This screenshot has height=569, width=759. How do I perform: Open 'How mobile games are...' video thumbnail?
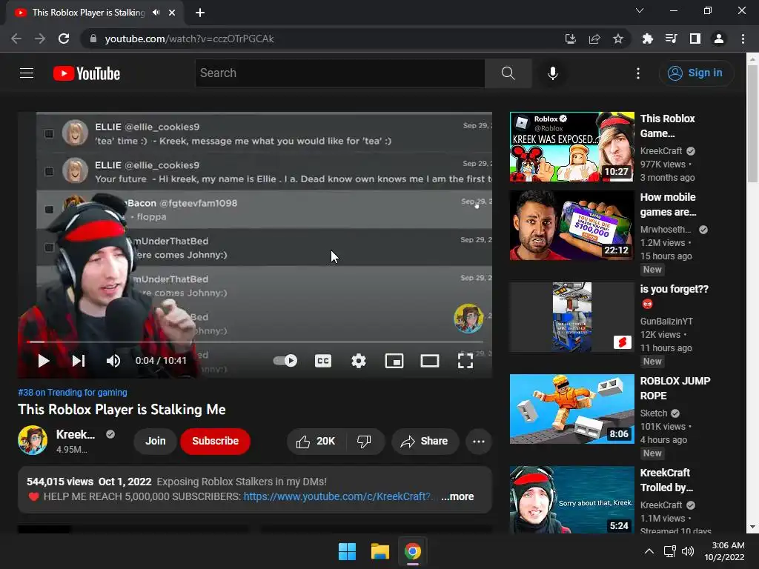(x=571, y=225)
